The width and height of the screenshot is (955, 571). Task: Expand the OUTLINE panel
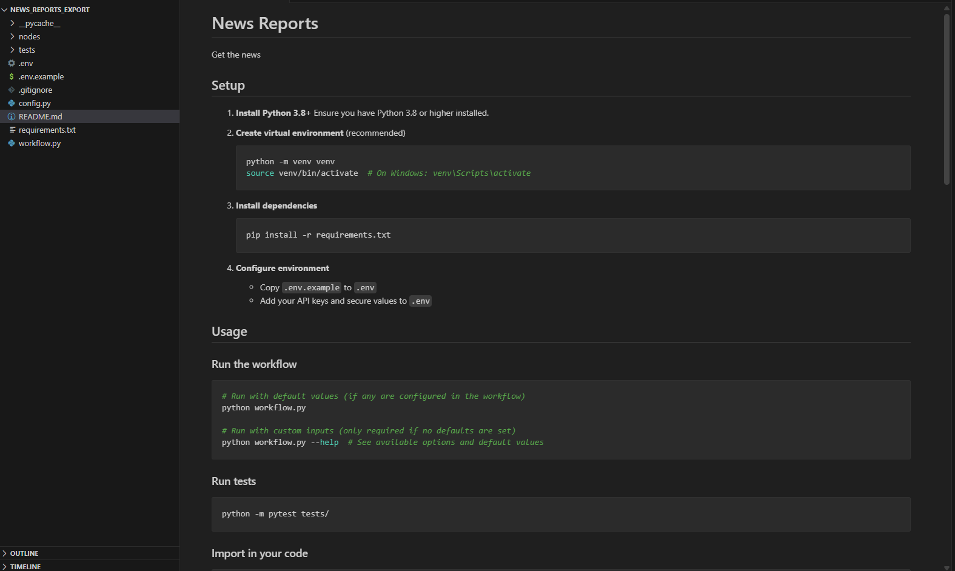(x=5, y=553)
